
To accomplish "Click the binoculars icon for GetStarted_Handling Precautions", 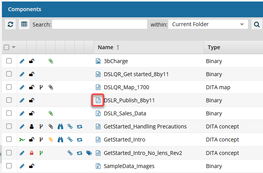I will 60,126.
